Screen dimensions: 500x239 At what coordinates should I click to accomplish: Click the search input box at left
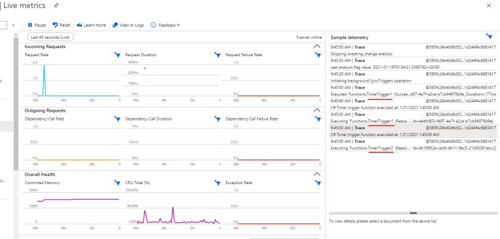coord(3,25)
